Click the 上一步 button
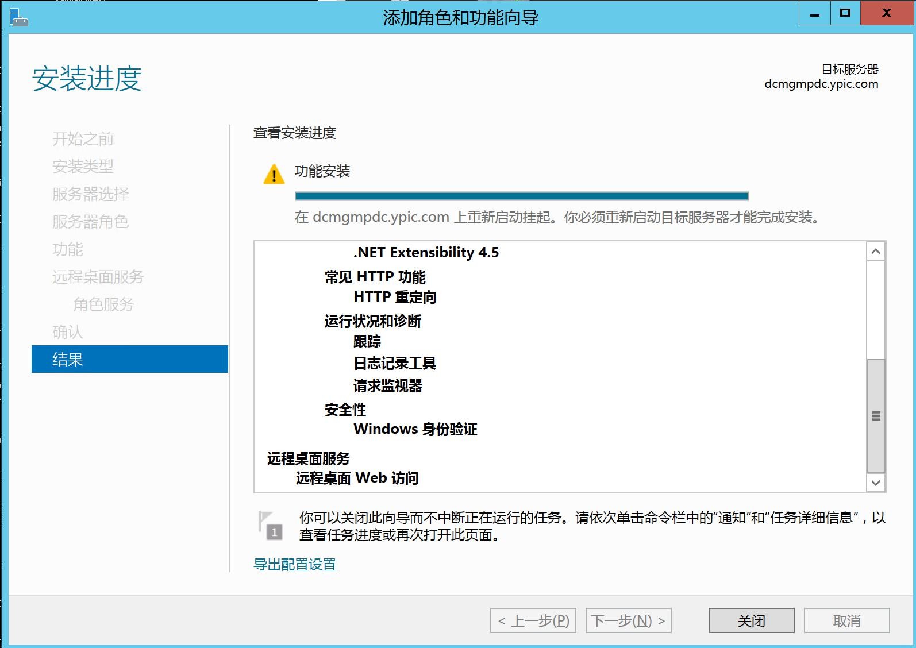Viewport: 916px width, 648px height. pyautogui.click(x=533, y=620)
